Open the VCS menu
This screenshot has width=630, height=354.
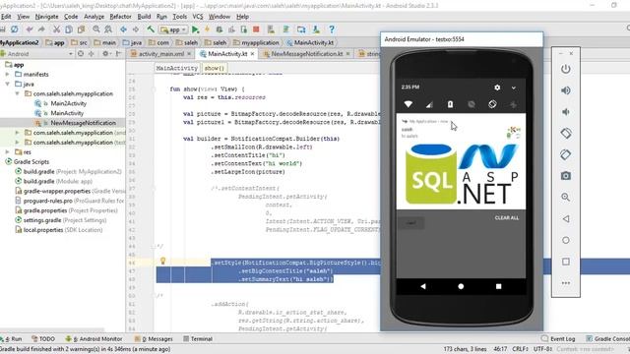(198, 17)
